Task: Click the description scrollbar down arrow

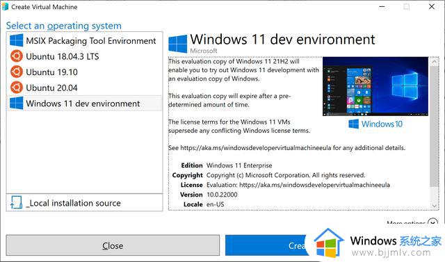Action: (434, 206)
